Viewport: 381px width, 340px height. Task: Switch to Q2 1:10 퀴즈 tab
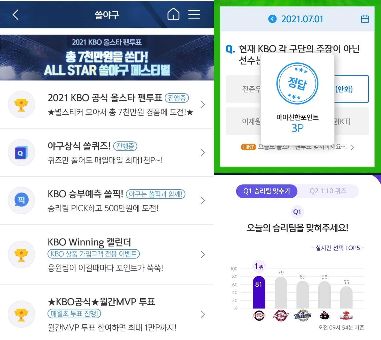[328, 191]
